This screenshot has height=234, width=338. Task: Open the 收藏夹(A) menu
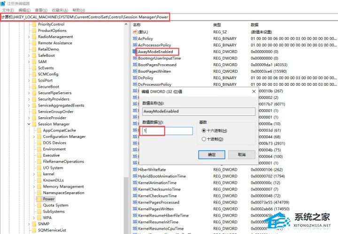click(60, 10)
